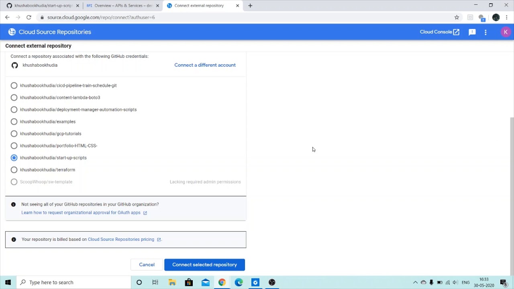Open the notification center icon
514x289 pixels.
coord(504,282)
